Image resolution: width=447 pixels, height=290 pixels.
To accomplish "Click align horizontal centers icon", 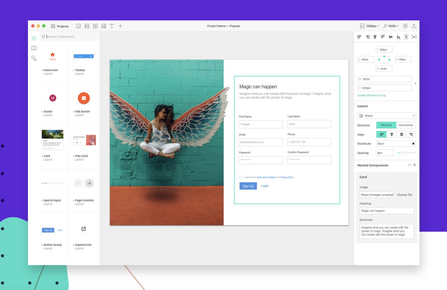I will tap(375, 37).
